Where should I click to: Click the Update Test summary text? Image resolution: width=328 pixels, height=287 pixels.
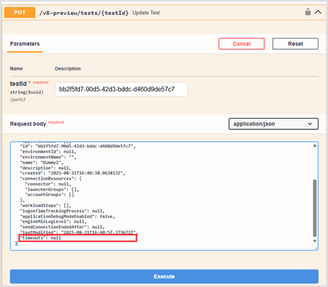coord(146,12)
